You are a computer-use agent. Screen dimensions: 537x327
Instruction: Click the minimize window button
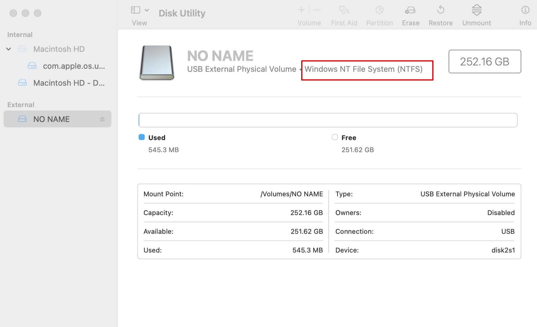[25, 13]
